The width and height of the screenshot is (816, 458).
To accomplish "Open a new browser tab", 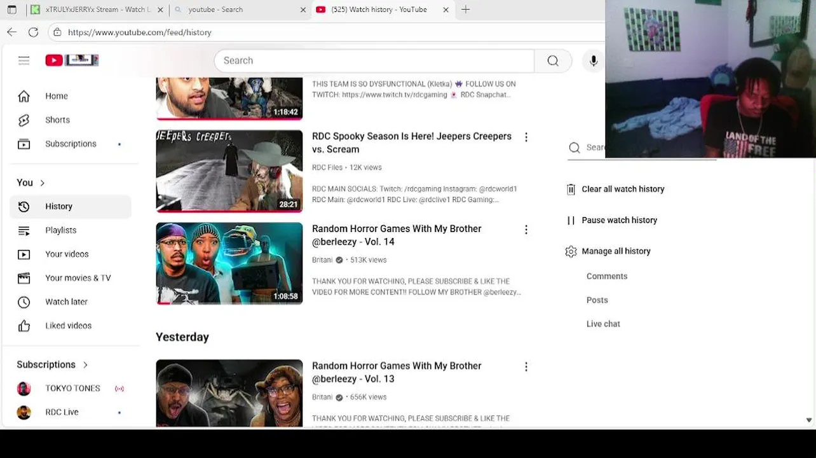I will [466, 10].
